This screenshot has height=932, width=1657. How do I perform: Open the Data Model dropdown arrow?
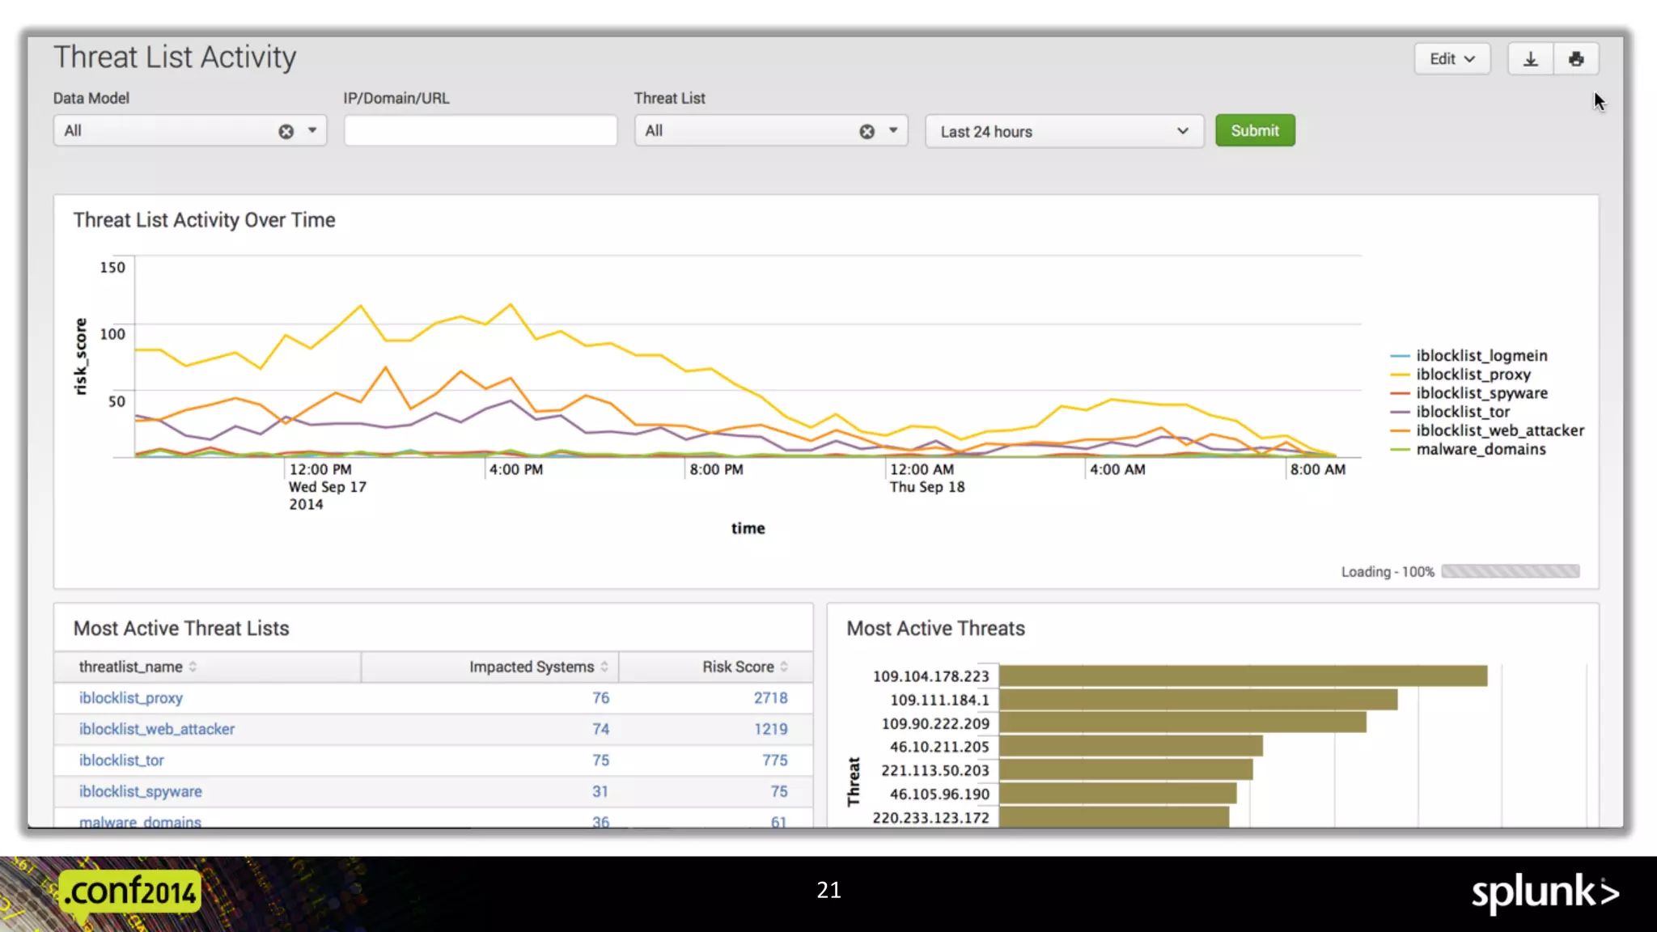point(312,130)
